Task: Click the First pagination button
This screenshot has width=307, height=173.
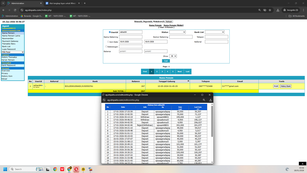Action: [x=145, y=71]
